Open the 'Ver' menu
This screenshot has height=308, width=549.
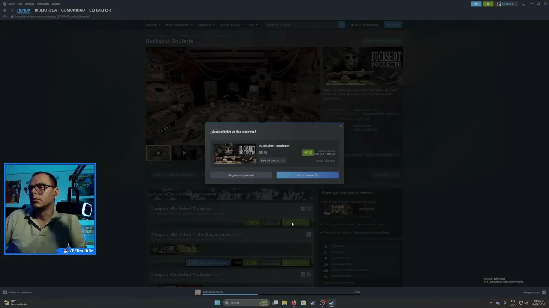pyautogui.click(x=20, y=4)
